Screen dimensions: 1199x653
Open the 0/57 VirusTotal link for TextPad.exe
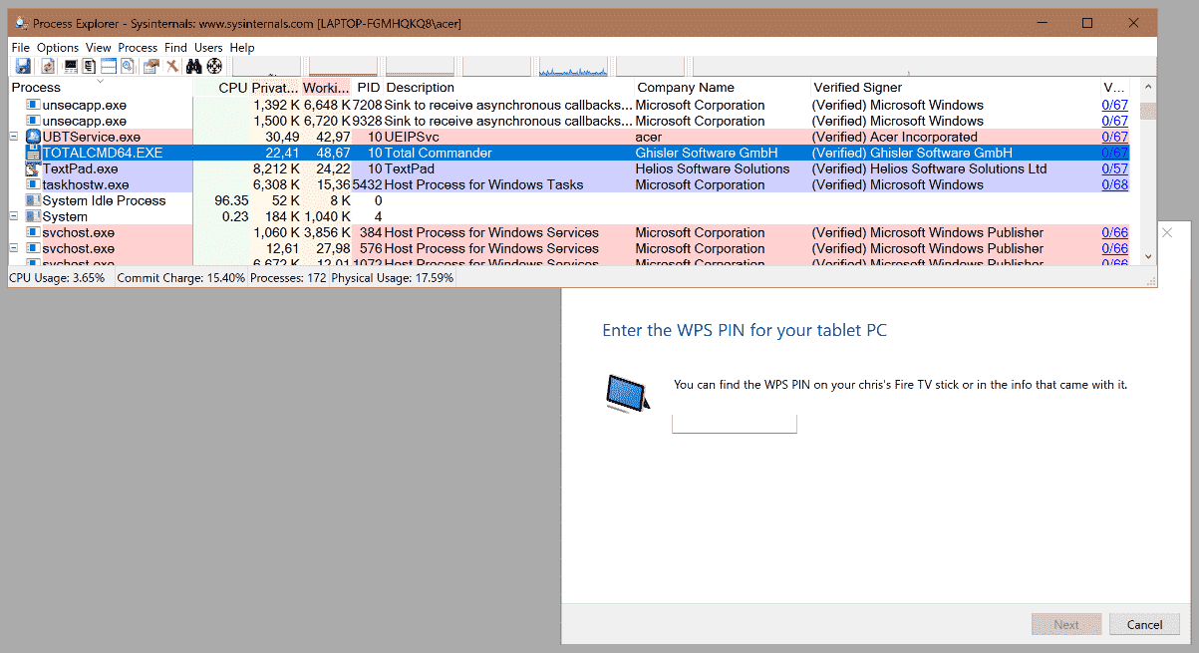(1114, 168)
